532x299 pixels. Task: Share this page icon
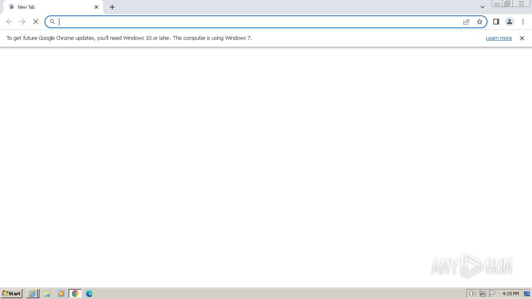tap(466, 22)
